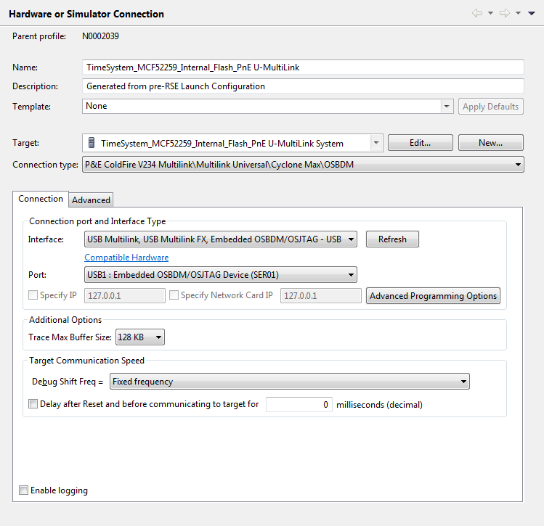
Task: Open the Interface dropdown list
Action: [351, 239]
